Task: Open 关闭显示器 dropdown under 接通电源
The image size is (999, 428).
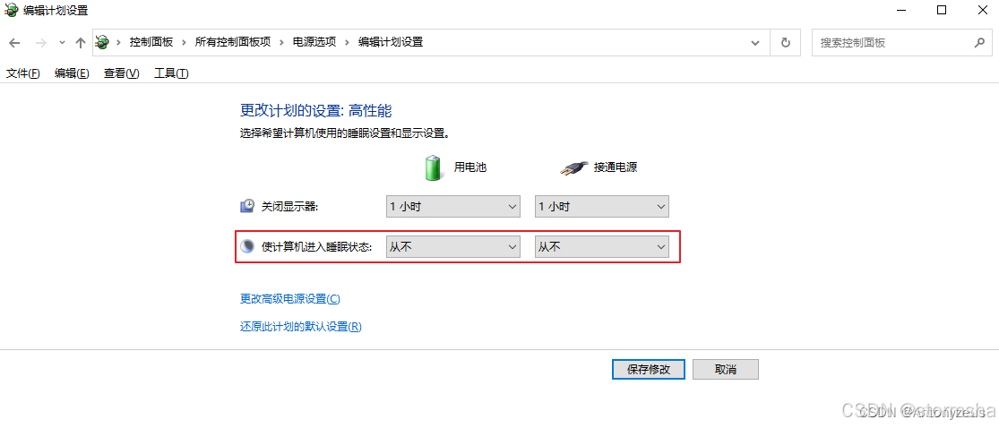Action: click(601, 206)
